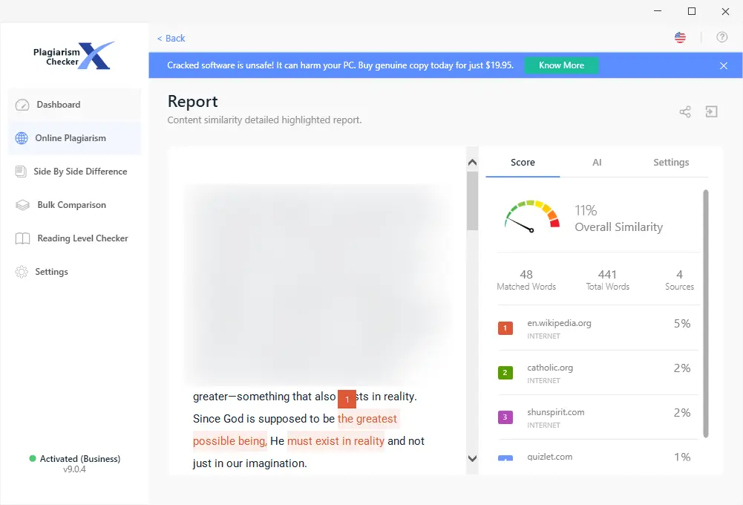Viewport: 743px width, 505px height.
Task: Click the US flag language icon
Action: point(680,37)
